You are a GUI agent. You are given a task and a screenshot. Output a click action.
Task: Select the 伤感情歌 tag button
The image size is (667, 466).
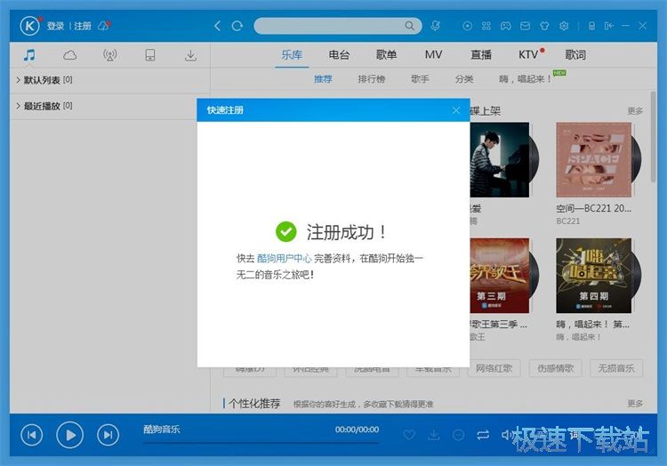click(x=555, y=368)
